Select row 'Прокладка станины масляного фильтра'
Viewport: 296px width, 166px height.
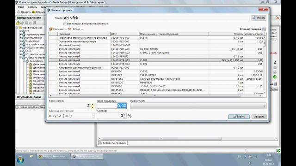point(156,38)
